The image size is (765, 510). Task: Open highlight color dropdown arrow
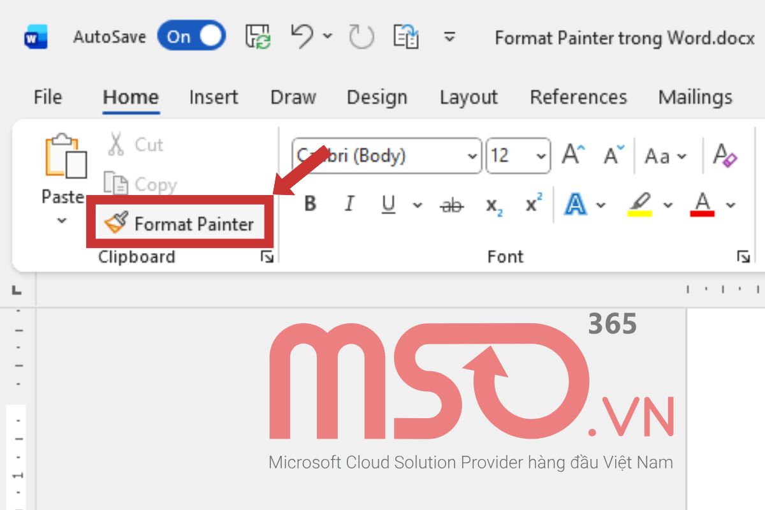(x=667, y=205)
